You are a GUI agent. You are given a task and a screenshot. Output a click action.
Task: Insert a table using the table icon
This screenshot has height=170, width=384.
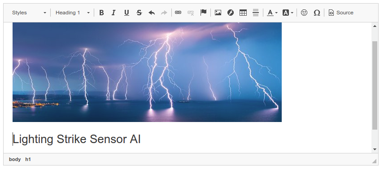pyautogui.click(x=243, y=13)
